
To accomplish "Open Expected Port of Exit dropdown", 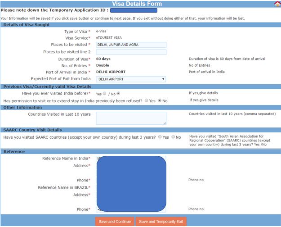I will (131, 79).
